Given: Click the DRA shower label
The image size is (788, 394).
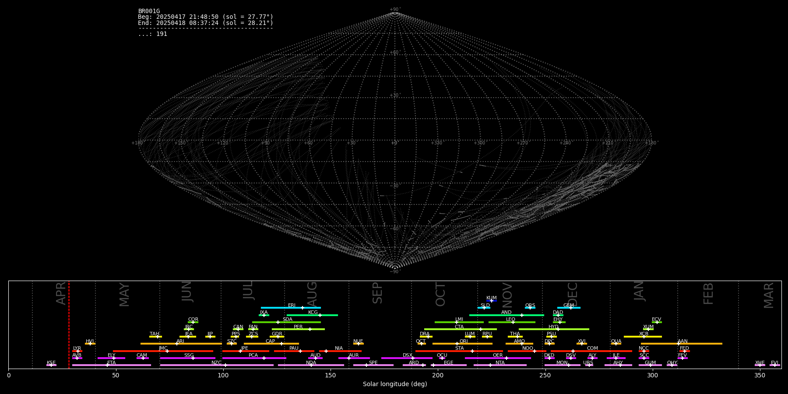Looking at the screenshot, I should pos(425,334).
